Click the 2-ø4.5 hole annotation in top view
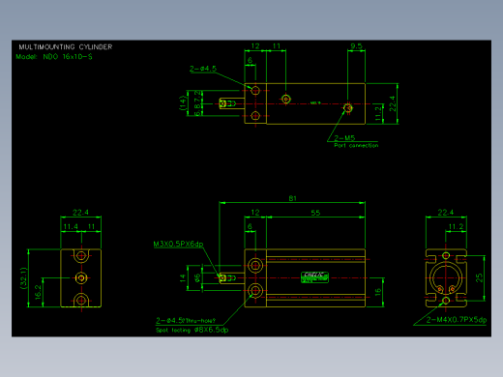The width and height of the screenshot is (503, 377). [203, 69]
